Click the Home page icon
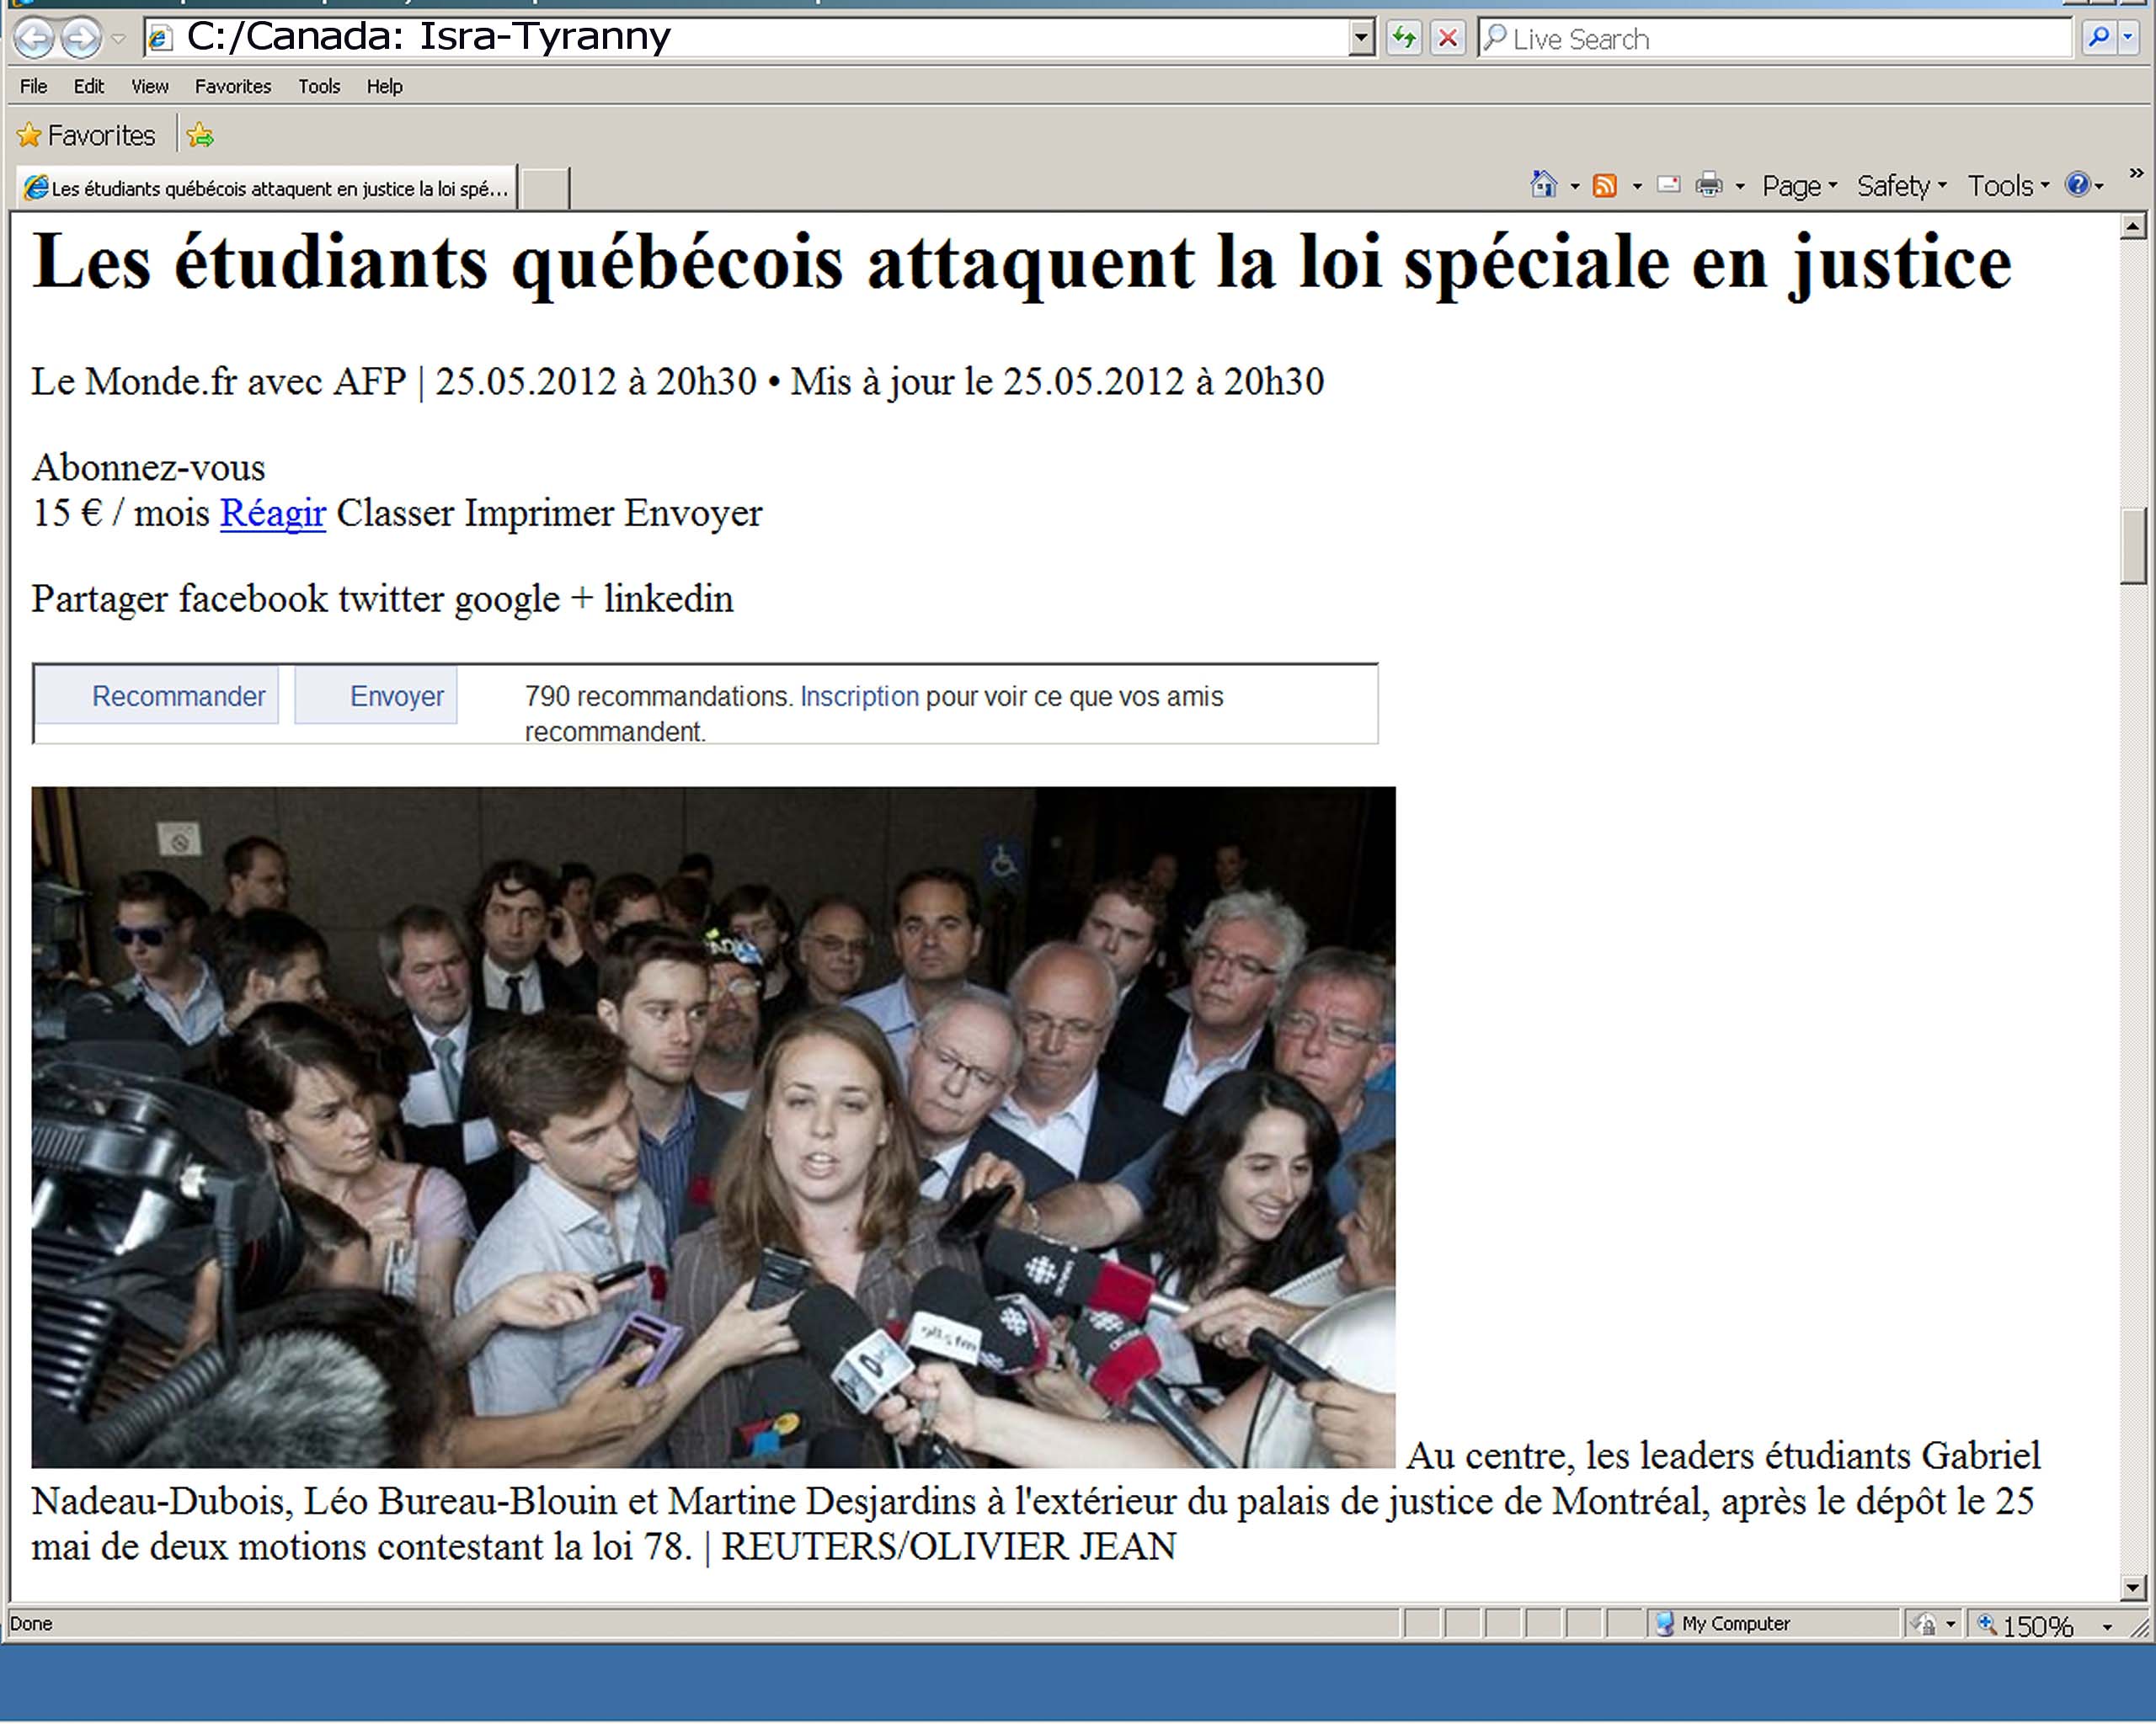This screenshot has height=1724, width=2156. (1543, 185)
